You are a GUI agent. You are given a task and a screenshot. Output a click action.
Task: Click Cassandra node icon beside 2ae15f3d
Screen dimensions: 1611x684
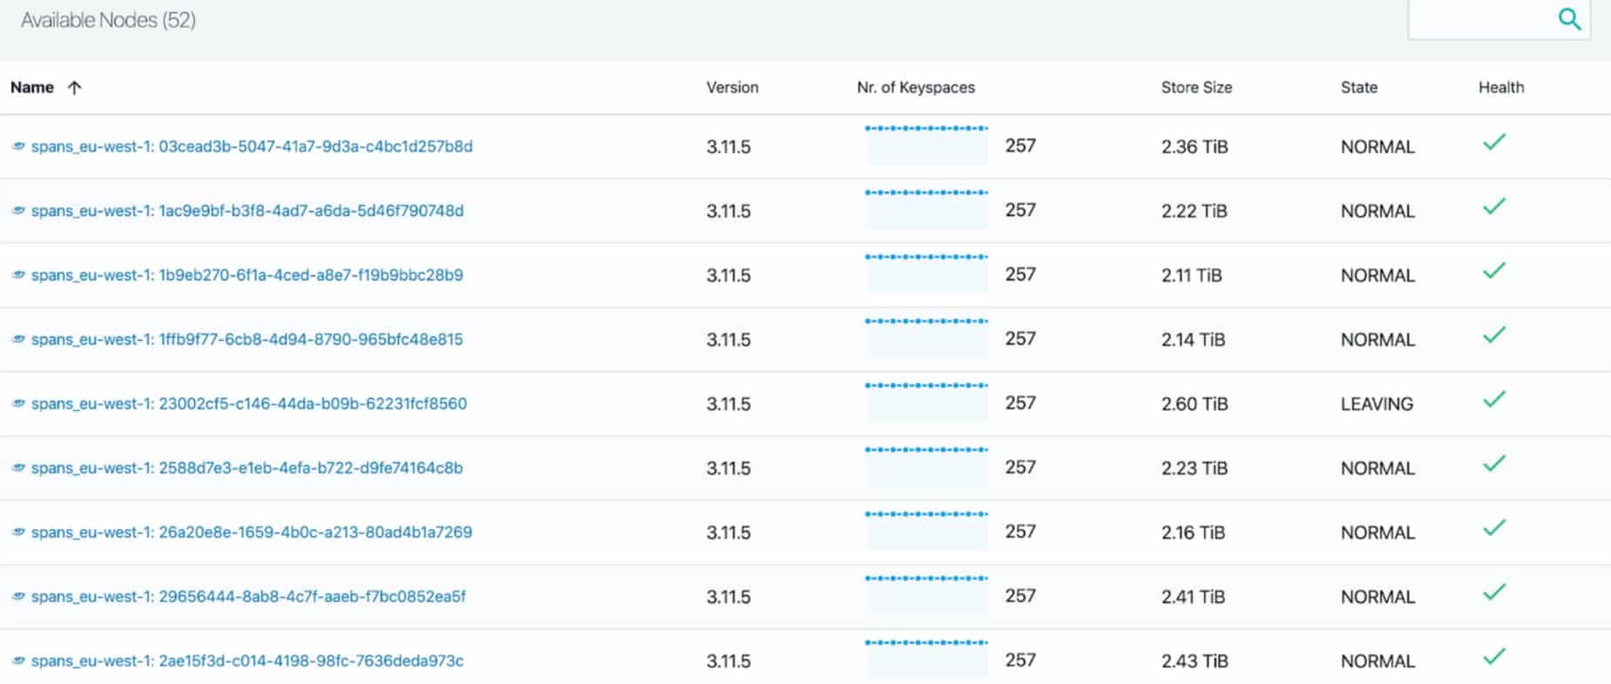(18, 661)
